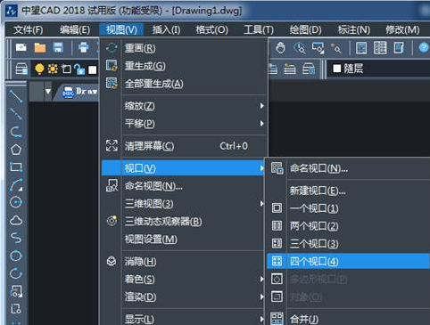Toggle layer lock padlock icon
Viewport: 430px width, 325px height.
pos(79,69)
